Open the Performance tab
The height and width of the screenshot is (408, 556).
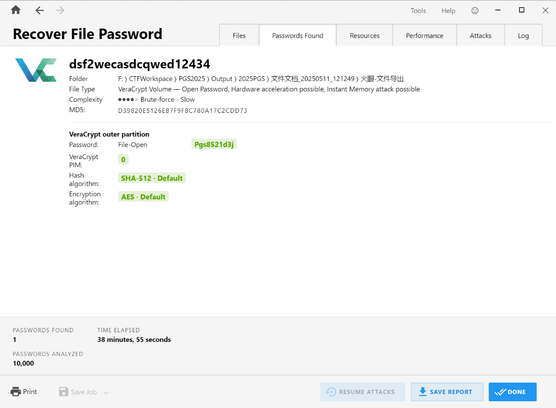point(424,36)
